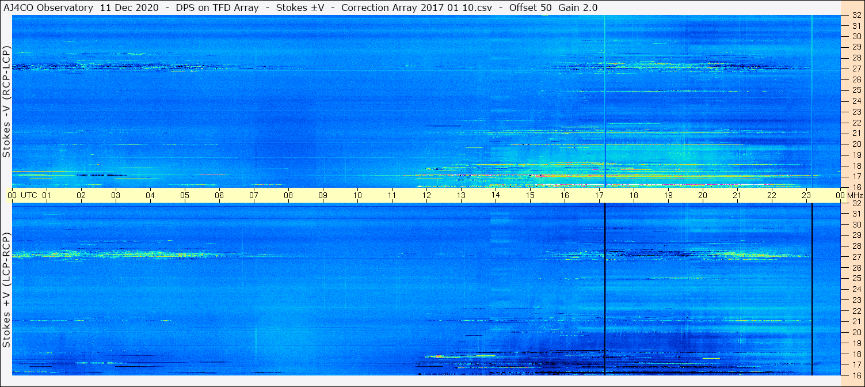
Task: Select hour '17' on the time axis
Action: (x=599, y=195)
